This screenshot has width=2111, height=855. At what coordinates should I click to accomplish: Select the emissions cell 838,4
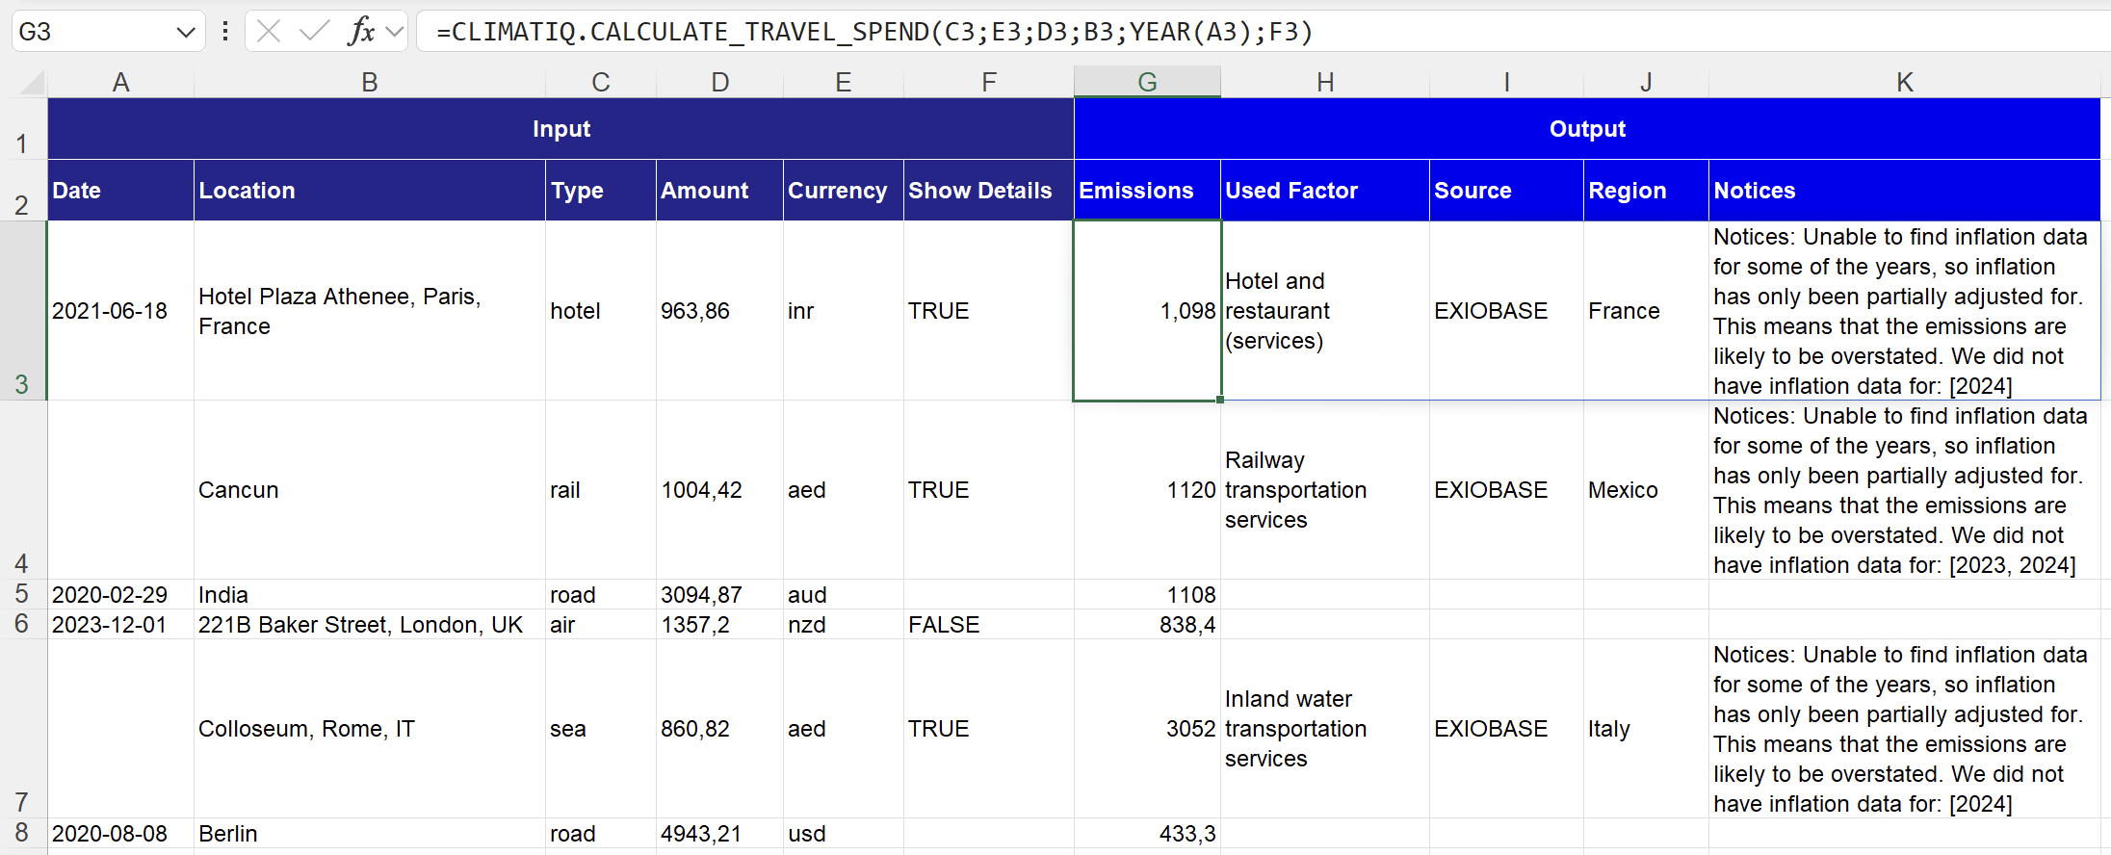click(1147, 624)
